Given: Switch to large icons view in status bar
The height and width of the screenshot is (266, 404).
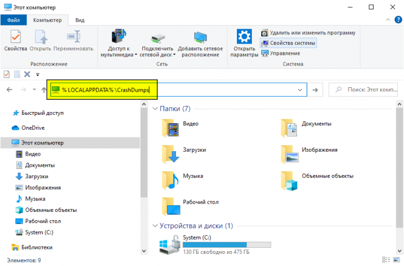Looking at the screenshot, I should [x=395, y=259].
